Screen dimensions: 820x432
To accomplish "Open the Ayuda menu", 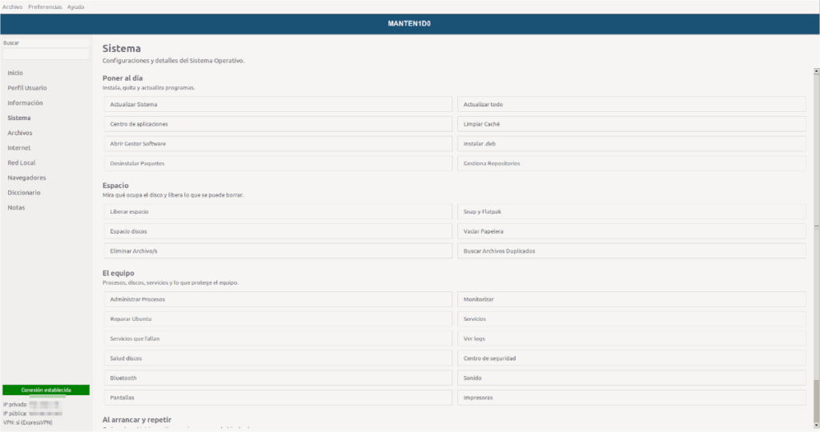I will coord(75,6).
